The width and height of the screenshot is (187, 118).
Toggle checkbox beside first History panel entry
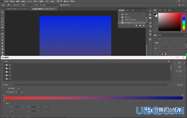tap(119, 14)
